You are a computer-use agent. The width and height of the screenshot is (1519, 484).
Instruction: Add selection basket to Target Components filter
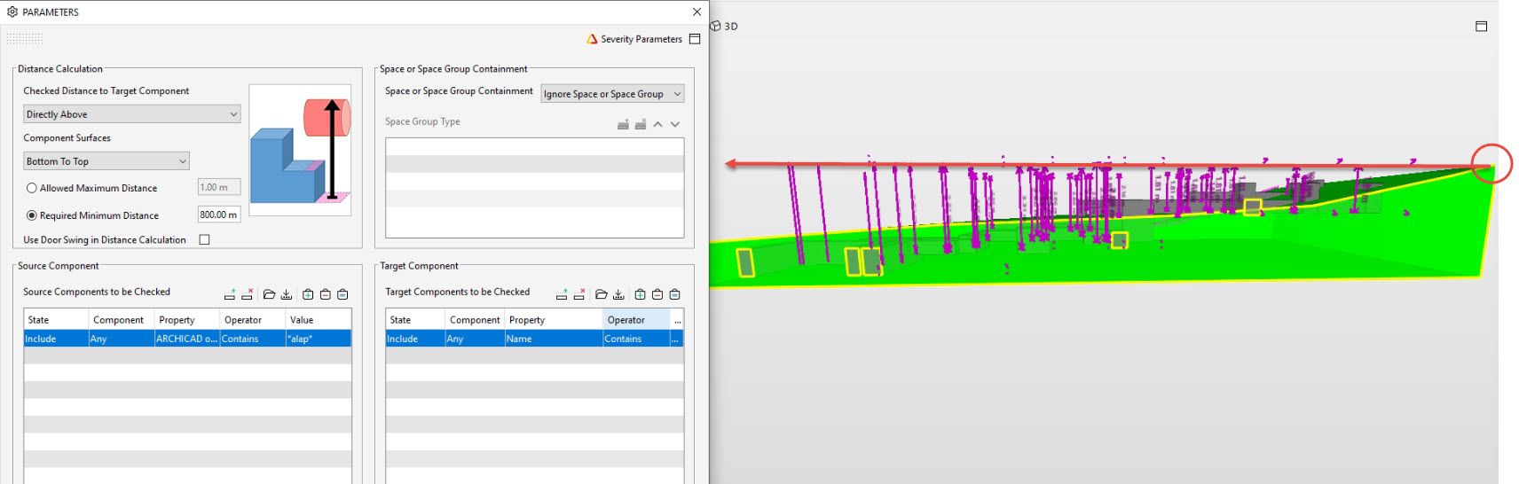pos(640,294)
